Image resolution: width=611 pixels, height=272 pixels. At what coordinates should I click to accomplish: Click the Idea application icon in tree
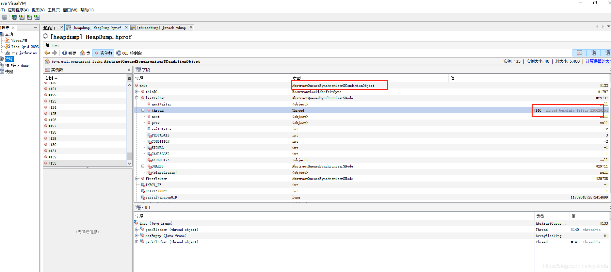[8, 47]
